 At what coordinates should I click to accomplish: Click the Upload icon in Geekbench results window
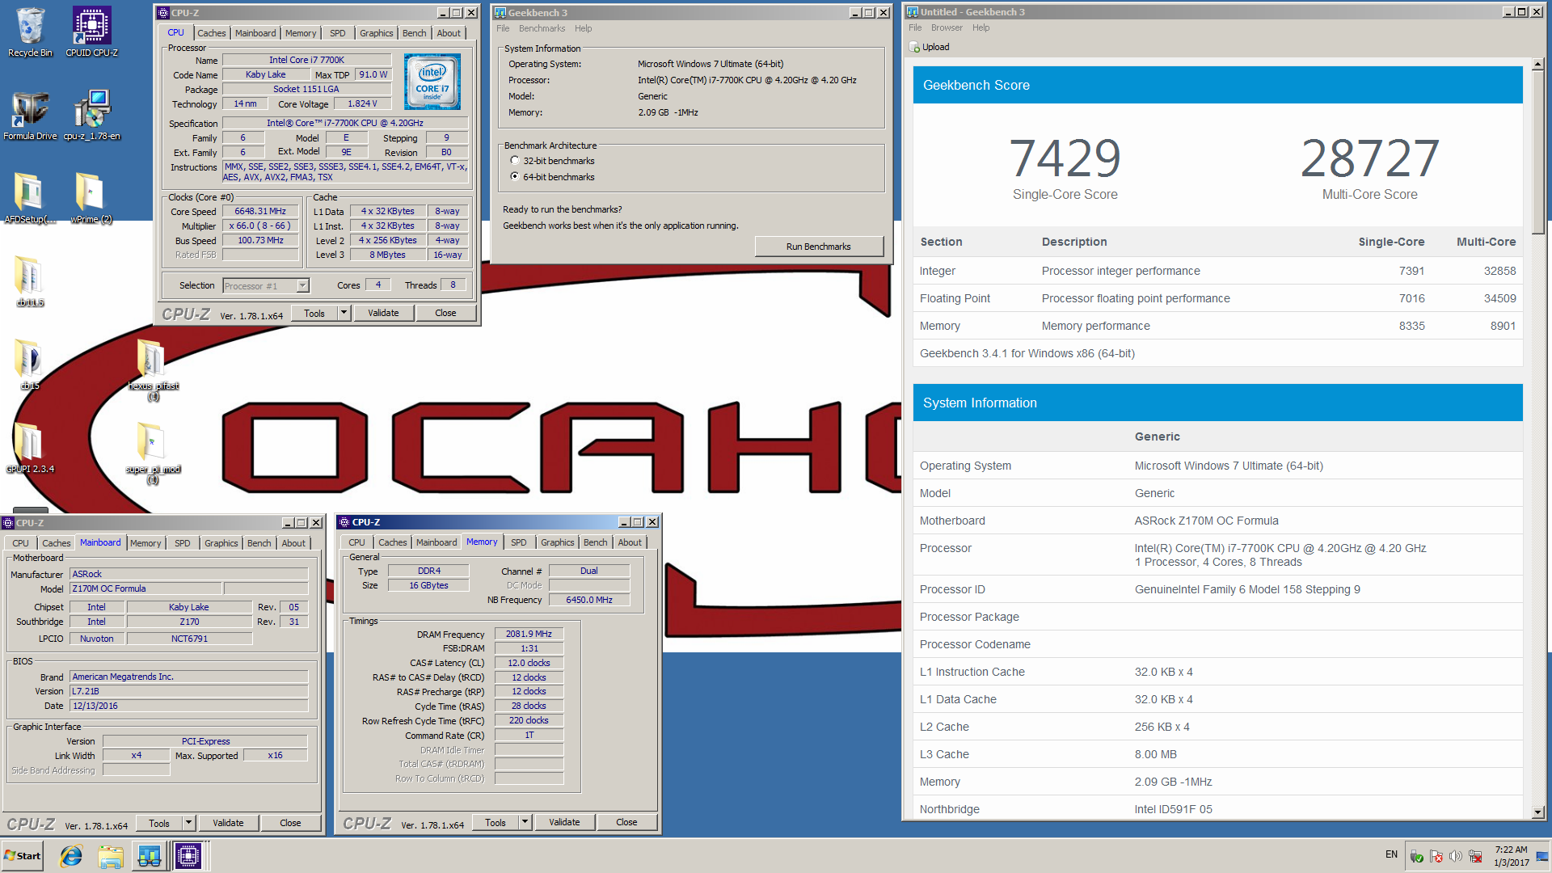(x=914, y=47)
